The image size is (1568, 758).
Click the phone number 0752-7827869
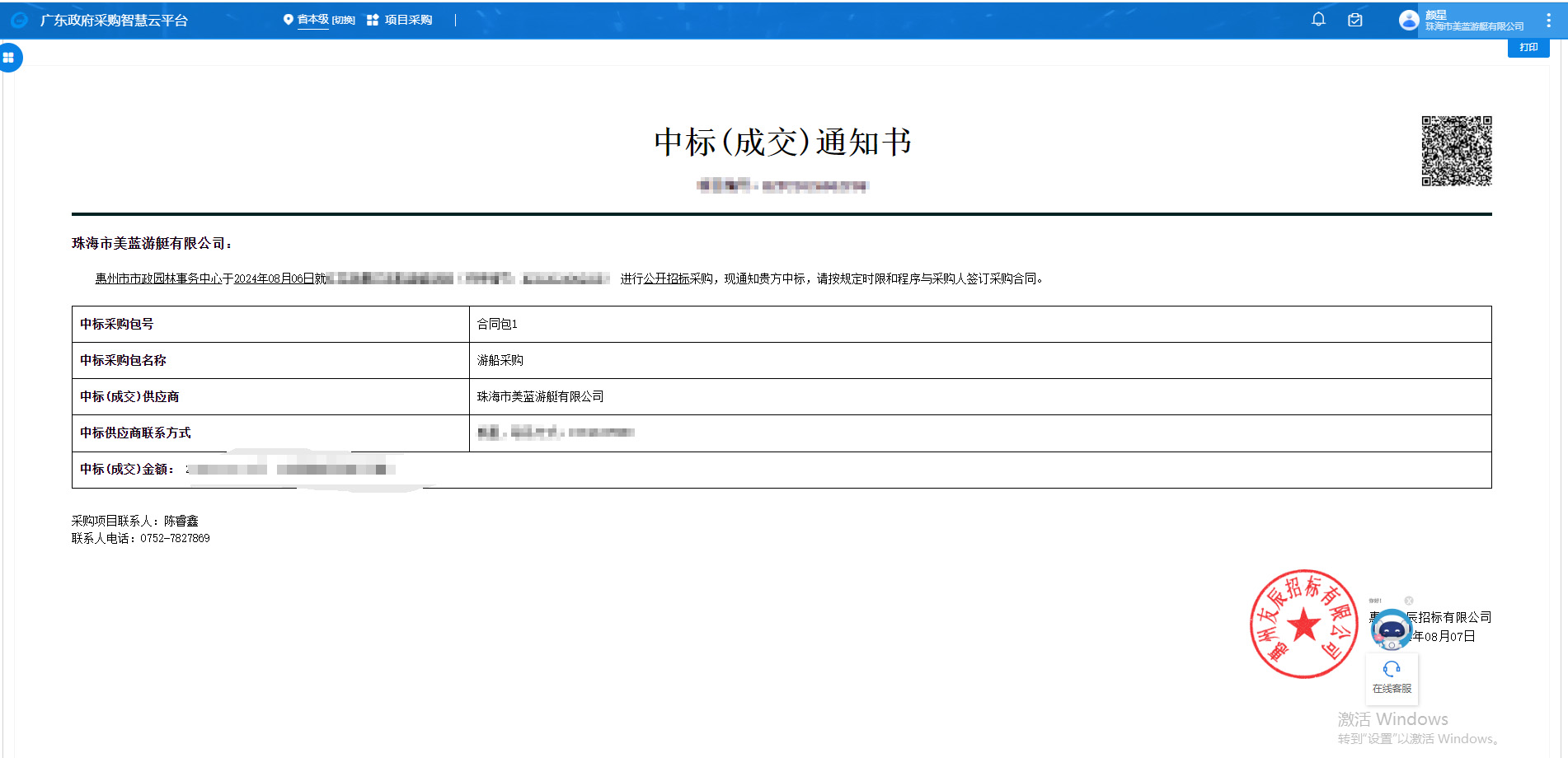pyautogui.click(x=175, y=538)
